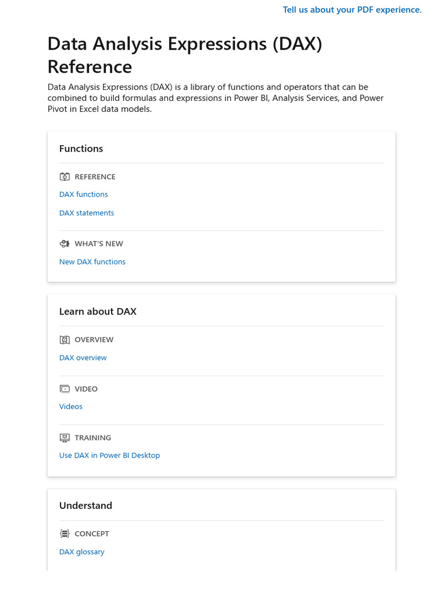This screenshot has width=442, height=590.
Task: Click the Overview section icon
Action: 64,340
